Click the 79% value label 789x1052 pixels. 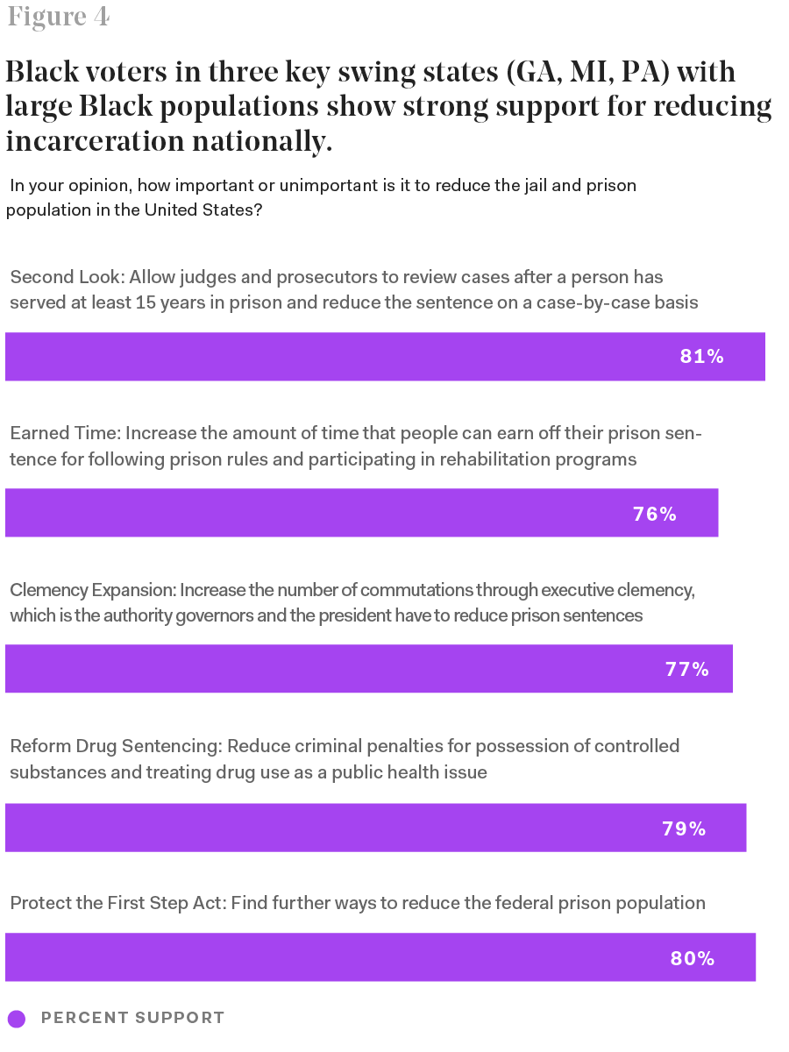[x=685, y=828]
